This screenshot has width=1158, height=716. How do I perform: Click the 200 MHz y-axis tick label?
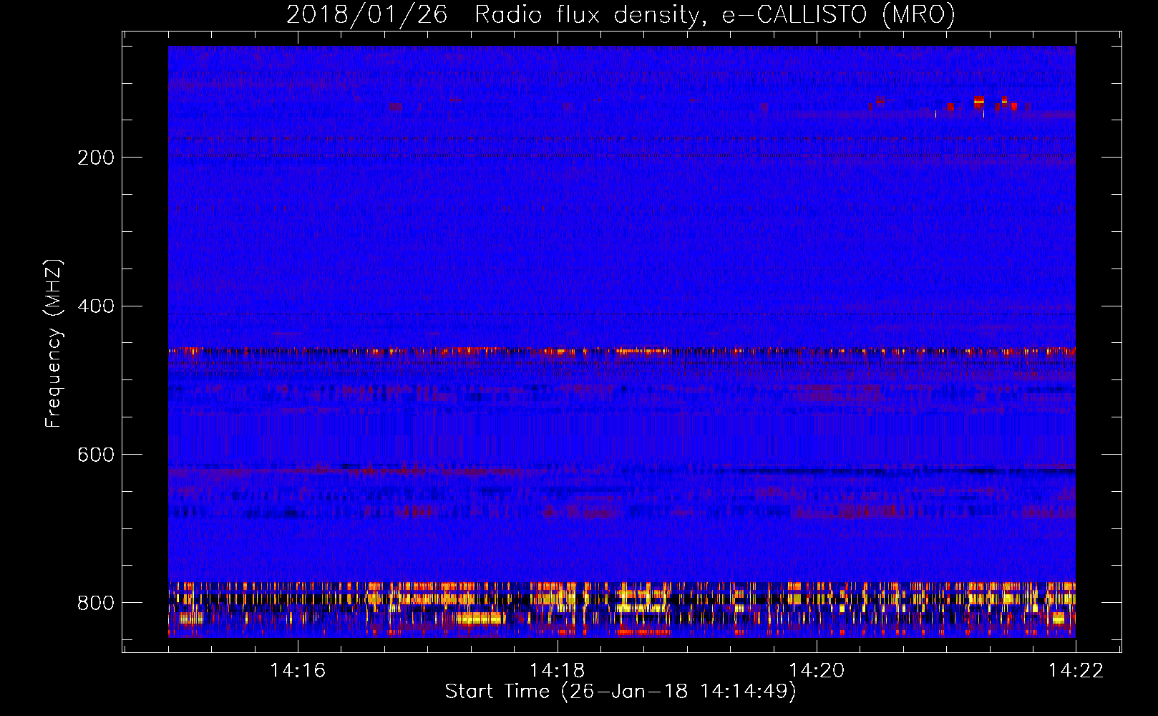click(x=96, y=158)
